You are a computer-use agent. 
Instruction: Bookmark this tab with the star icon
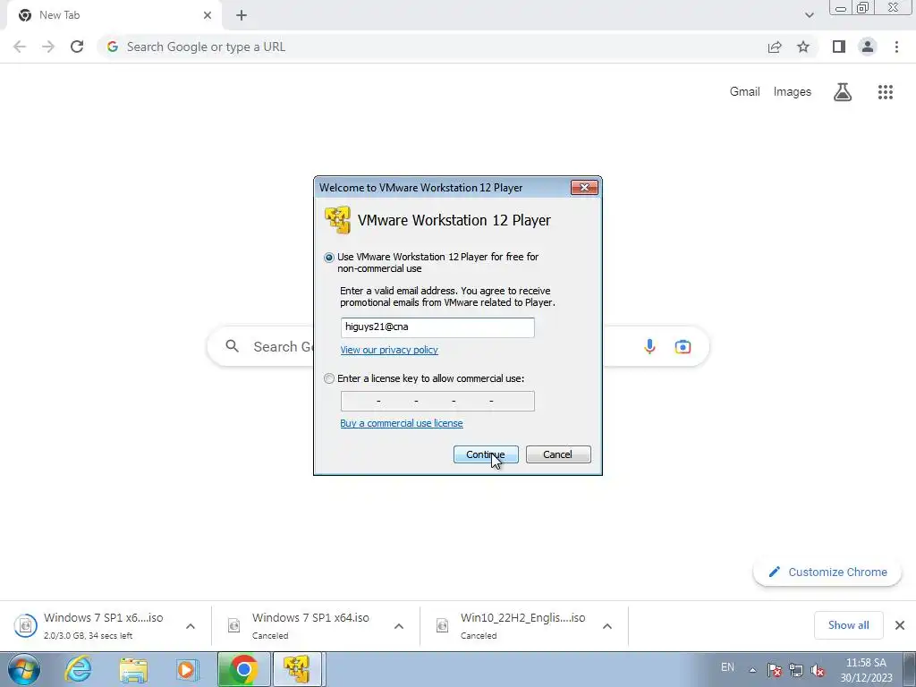tap(803, 47)
